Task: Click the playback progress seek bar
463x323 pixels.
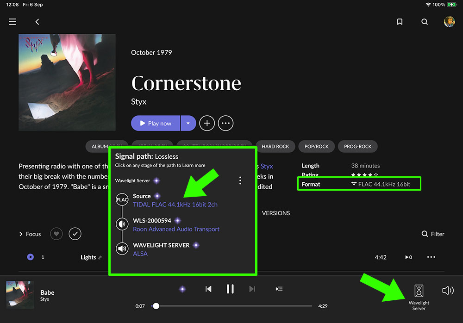Action: coord(236,306)
